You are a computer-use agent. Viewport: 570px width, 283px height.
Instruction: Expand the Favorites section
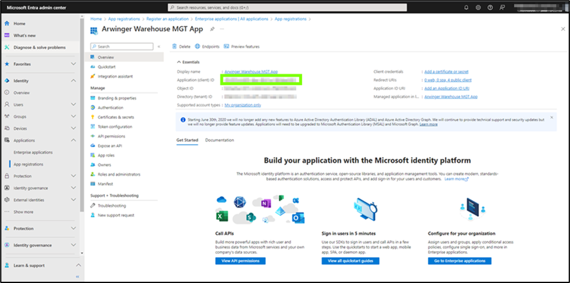click(x=73, y=64)
